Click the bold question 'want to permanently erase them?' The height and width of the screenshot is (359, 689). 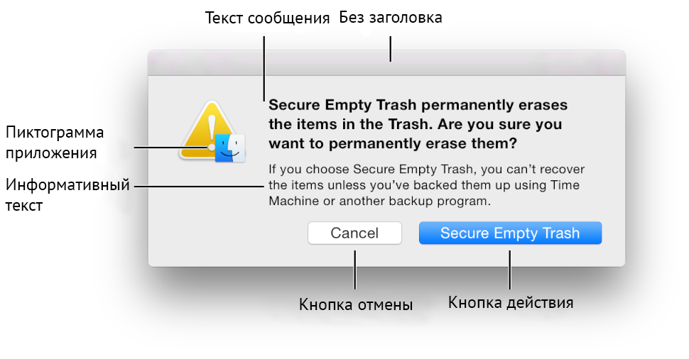pyautogui.click(x=392, y=143)
